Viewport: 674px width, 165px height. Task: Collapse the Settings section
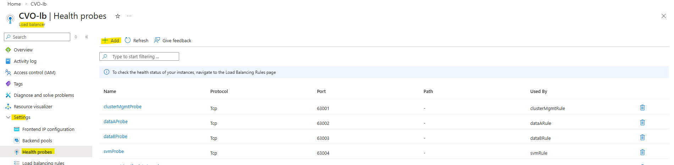pyautogui.click(x=8, y=117)
